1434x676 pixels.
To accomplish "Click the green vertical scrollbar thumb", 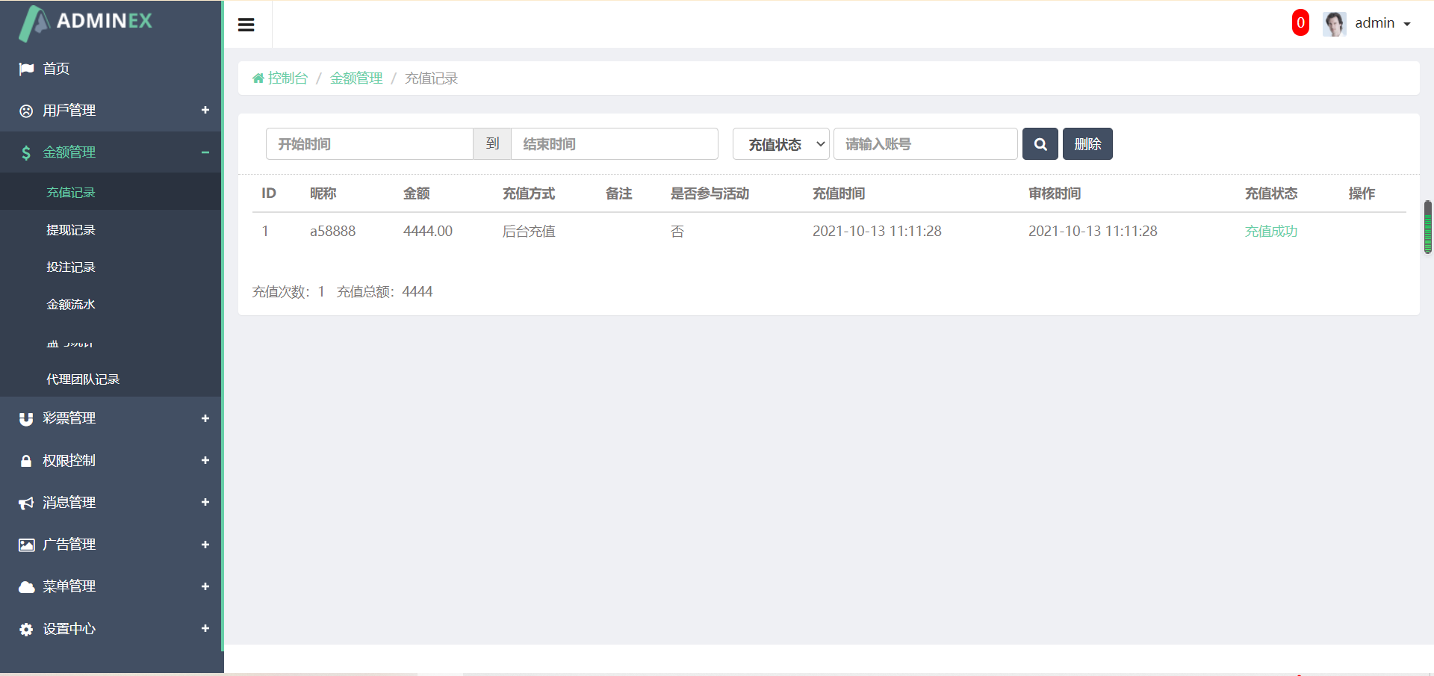I will 1427,227.
